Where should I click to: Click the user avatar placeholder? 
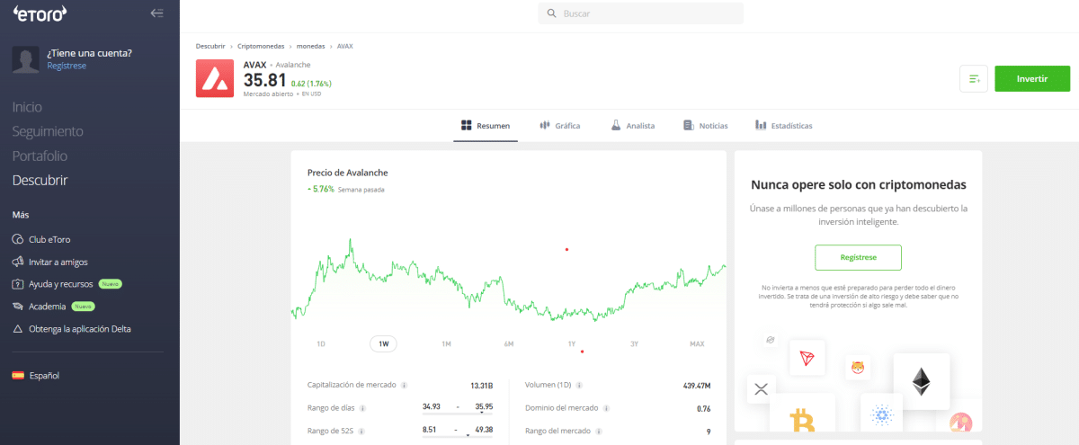point(25,59)
